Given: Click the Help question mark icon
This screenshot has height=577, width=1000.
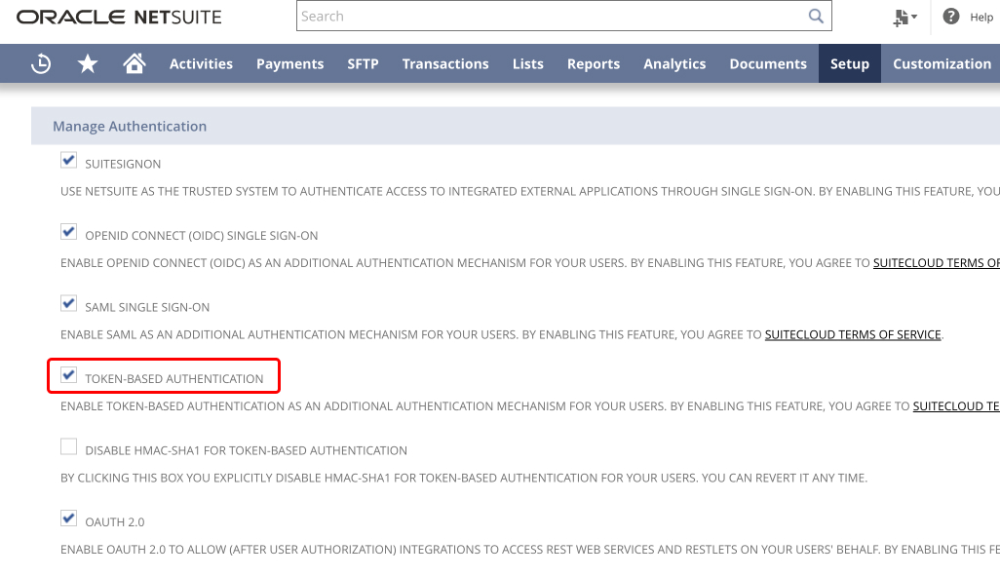Looking at the screenshot, I should click(x=949, y=17).
